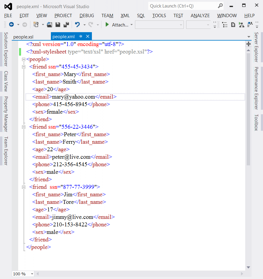Close the people.xml tab
The image size is (263, 279).
pyautogui.click(x=88, y=36)
